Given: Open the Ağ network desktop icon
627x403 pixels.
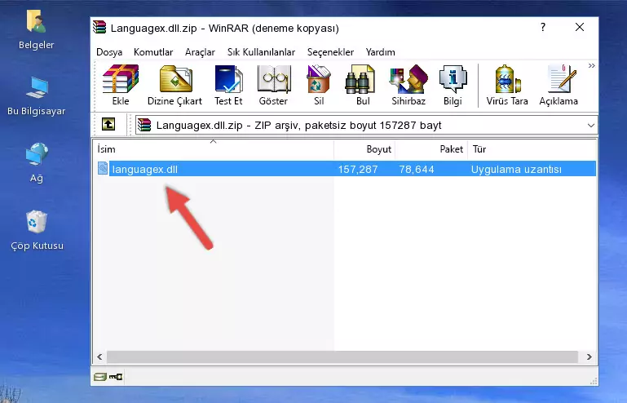Looking at the screenshot, I should click(37, 162).
